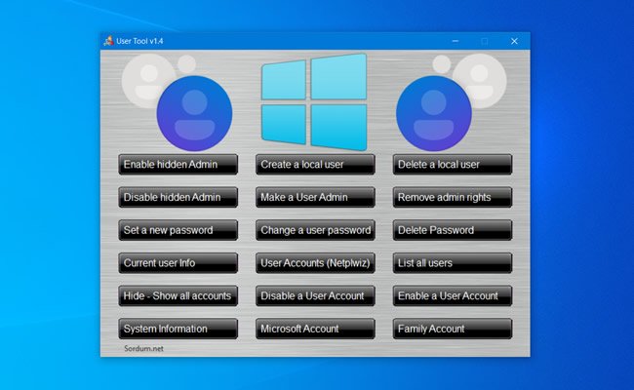
Task: Click Enable a User Account
Action: [x=452, y=295]
